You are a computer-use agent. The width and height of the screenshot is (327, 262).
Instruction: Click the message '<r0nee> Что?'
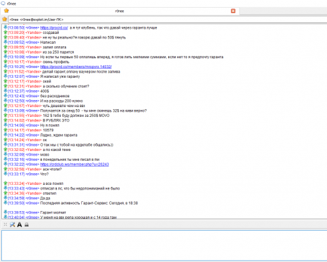click(x=37, y=174)
